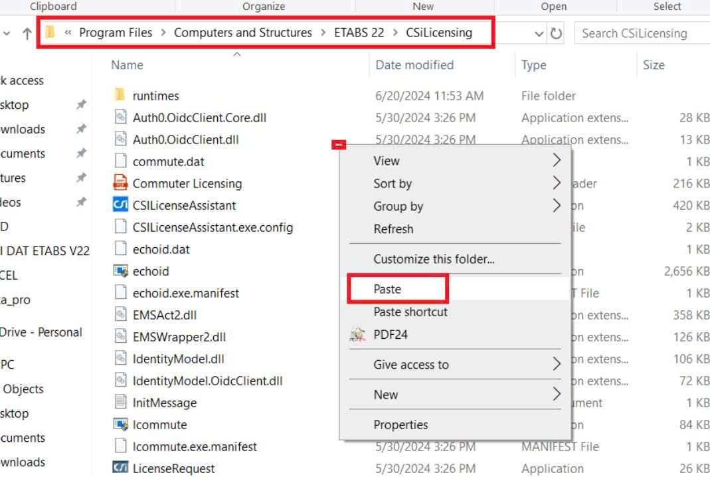
Task: Click the CSILicenseAssistant.exe.config file icon
Action: [120, 227]
